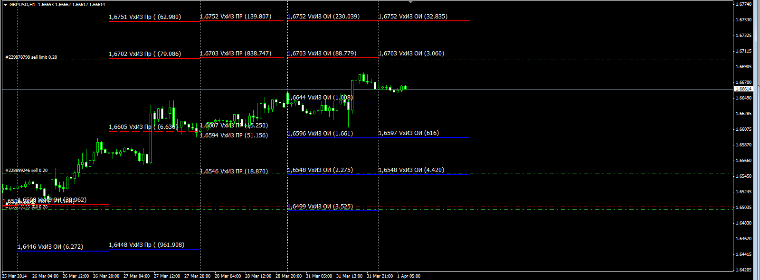
Task: Click the 28 Mar 20:00 time axis label
Action: coord(289,276)
